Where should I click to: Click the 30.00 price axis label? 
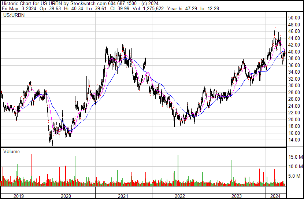(294, 85)
